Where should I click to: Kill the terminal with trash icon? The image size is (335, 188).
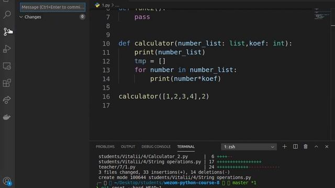point(306,147)
